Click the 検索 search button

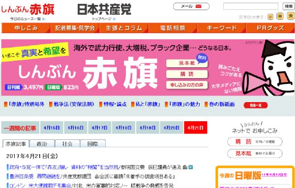pos(289,6)
